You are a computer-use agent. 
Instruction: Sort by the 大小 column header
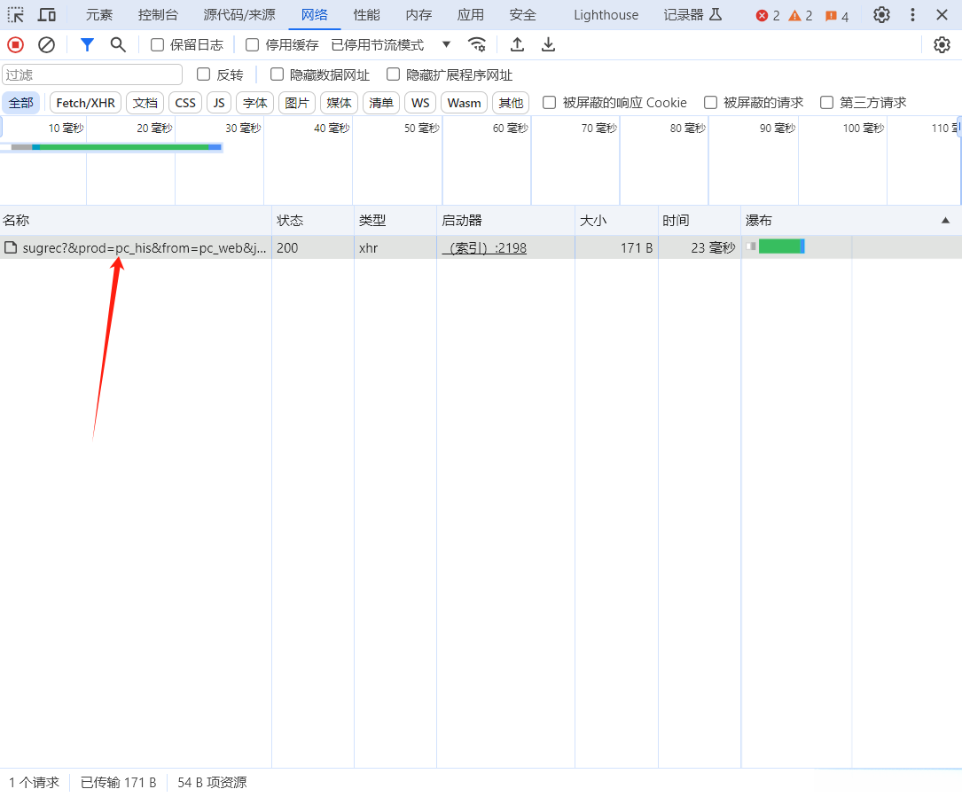click(x=616, y=220)
